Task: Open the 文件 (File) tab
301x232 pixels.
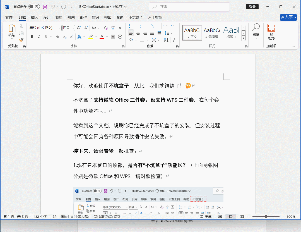Action: coord(9,18)
